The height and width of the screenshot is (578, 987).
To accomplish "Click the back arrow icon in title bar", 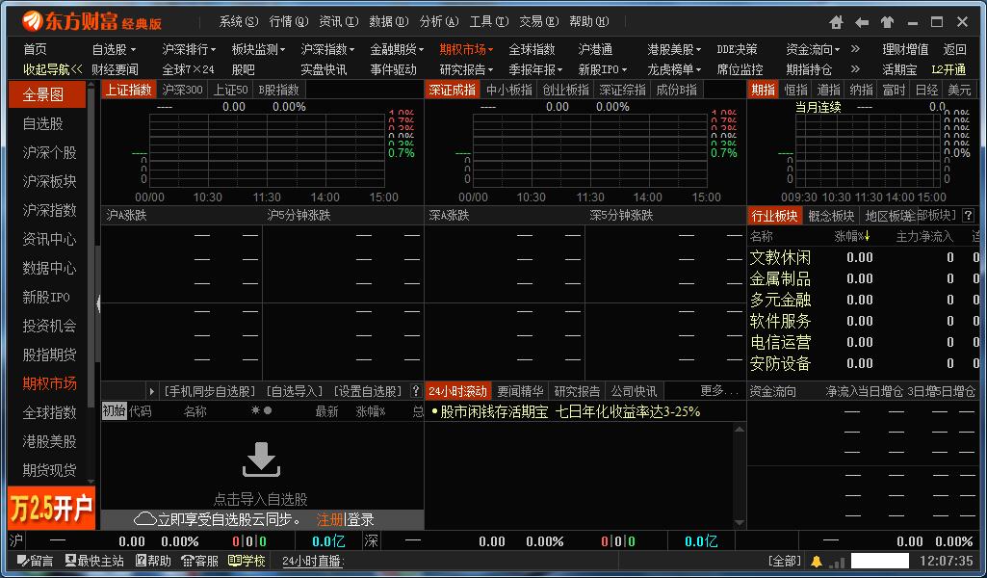I will tap(862, 23).
